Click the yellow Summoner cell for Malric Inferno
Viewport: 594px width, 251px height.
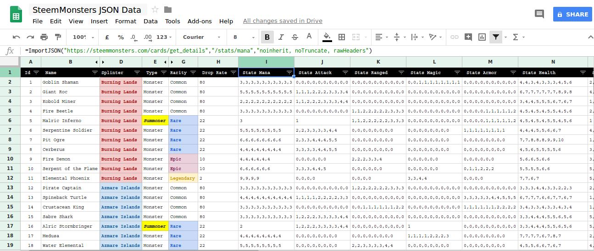pyautogui.click(x=155, y=121)
